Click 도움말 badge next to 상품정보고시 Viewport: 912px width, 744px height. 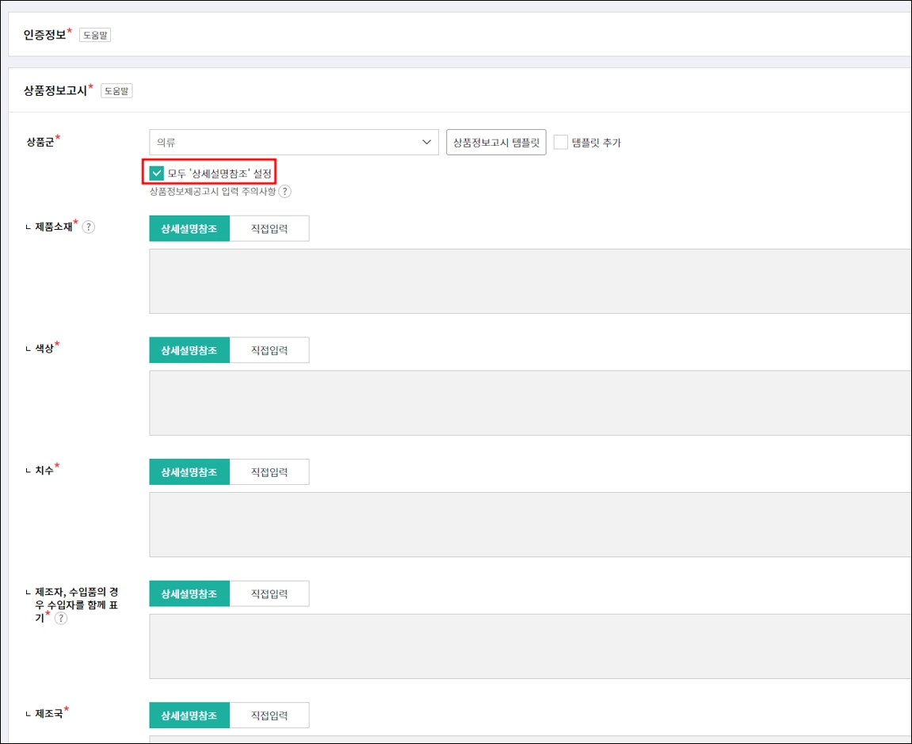(x=116, y=91)
